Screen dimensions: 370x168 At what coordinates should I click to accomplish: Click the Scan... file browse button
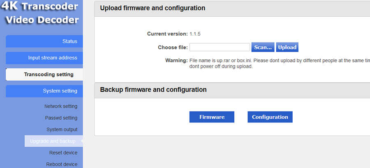pyautogui.click(x=263, y=47)
